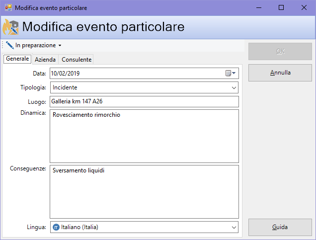Click the Luogo: label
This screenshot has width=316, height=240.
click(37, 102)
